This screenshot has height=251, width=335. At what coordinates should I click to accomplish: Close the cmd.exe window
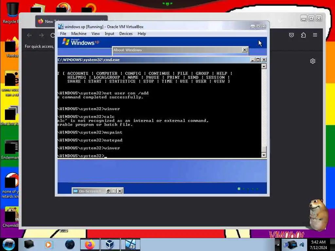[x=264, y=60]
